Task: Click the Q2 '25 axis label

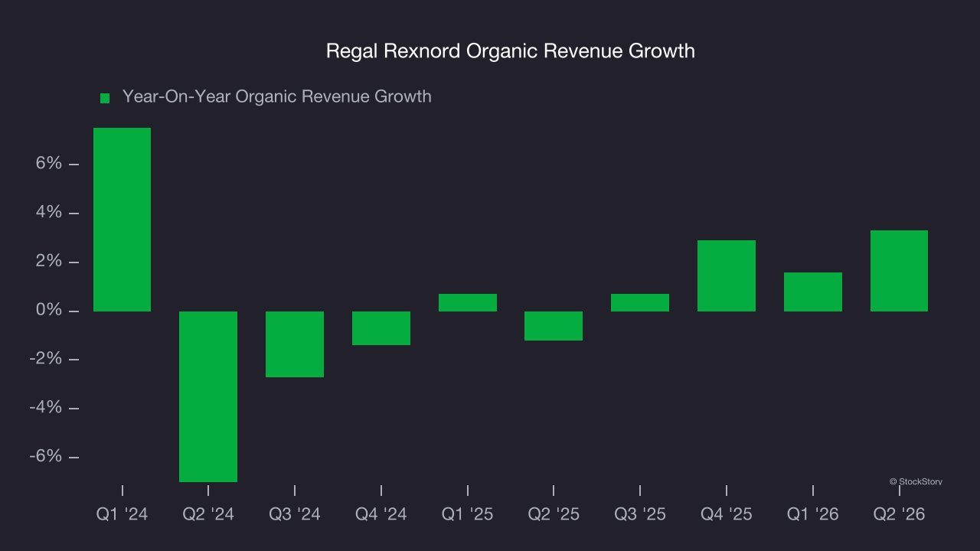Action: click(554, 514)
